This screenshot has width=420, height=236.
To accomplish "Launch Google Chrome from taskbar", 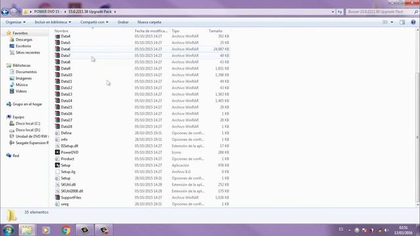I will pyautogui.click(x=66, y=230).
